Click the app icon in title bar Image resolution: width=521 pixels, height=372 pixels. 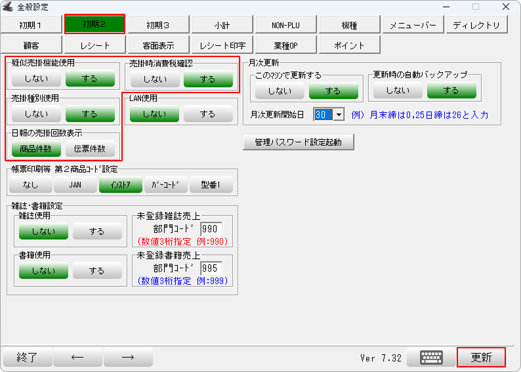[7, 7]
